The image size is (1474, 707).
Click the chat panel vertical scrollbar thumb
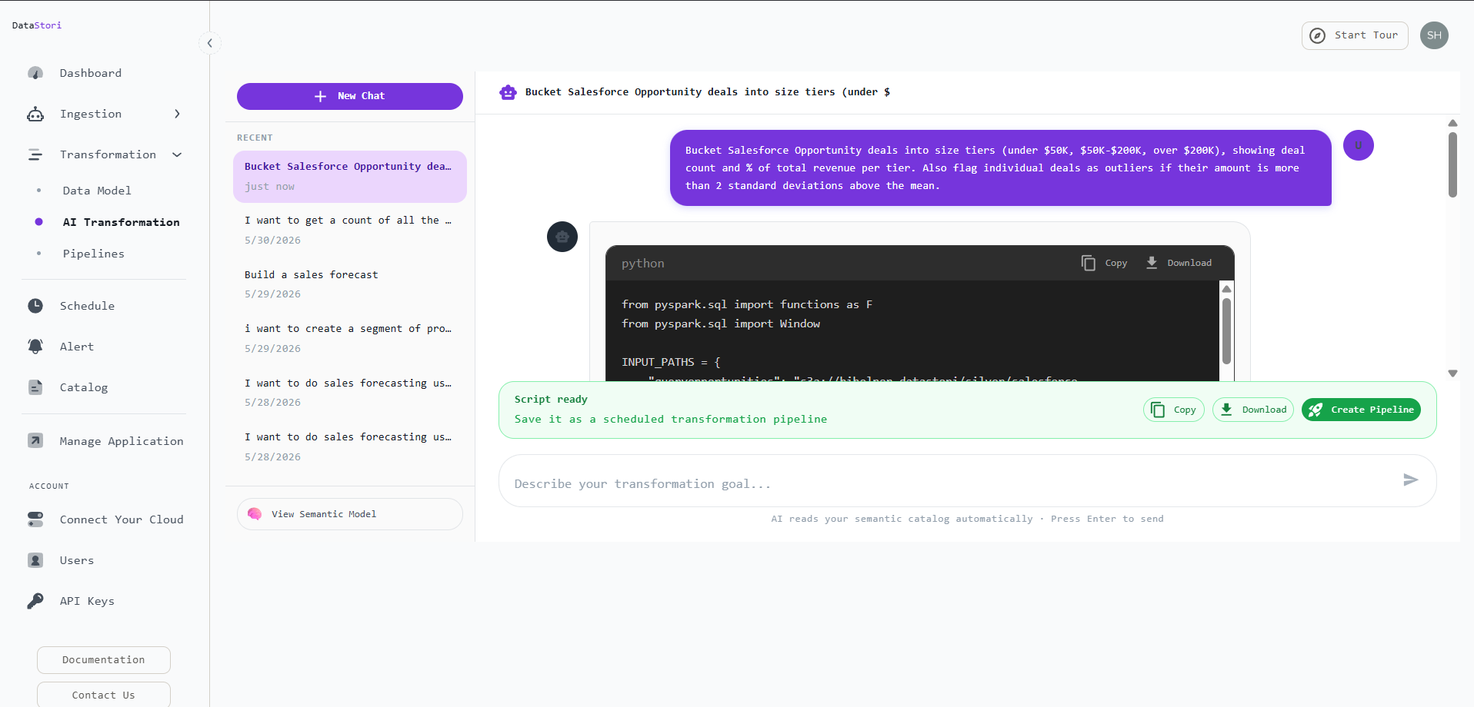coord(1452,164)
